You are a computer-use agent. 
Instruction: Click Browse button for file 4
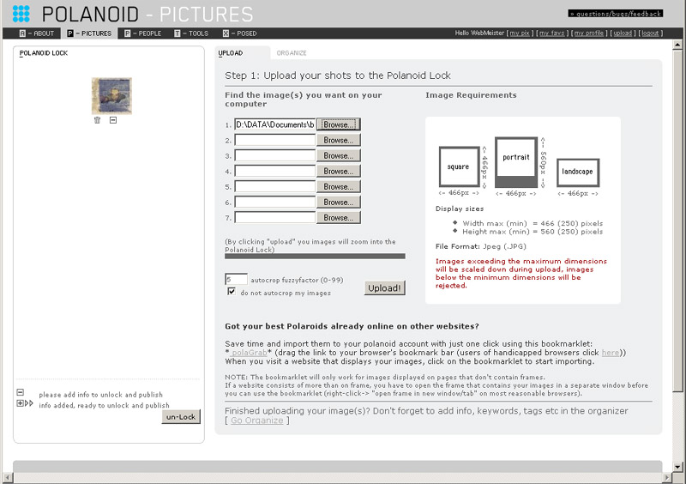pyautogui.click(x=339, y=172)
